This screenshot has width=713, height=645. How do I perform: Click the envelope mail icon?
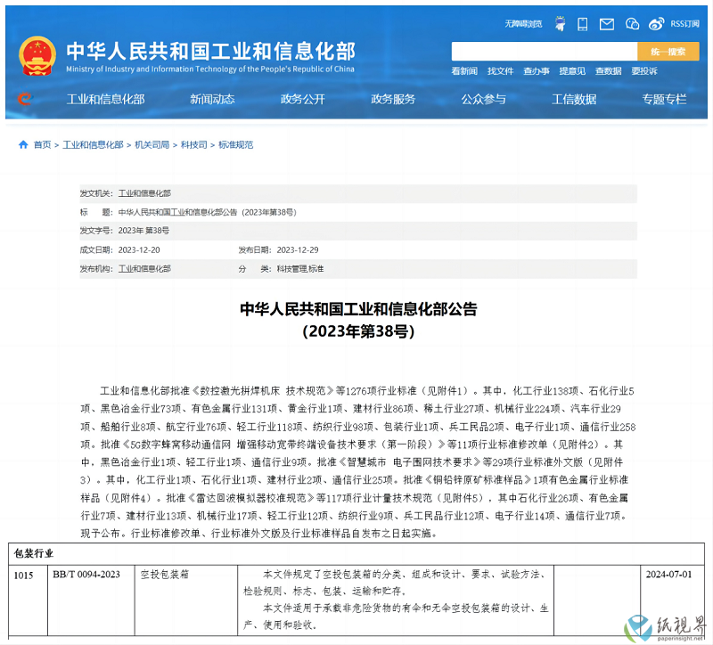click(607, 24)
